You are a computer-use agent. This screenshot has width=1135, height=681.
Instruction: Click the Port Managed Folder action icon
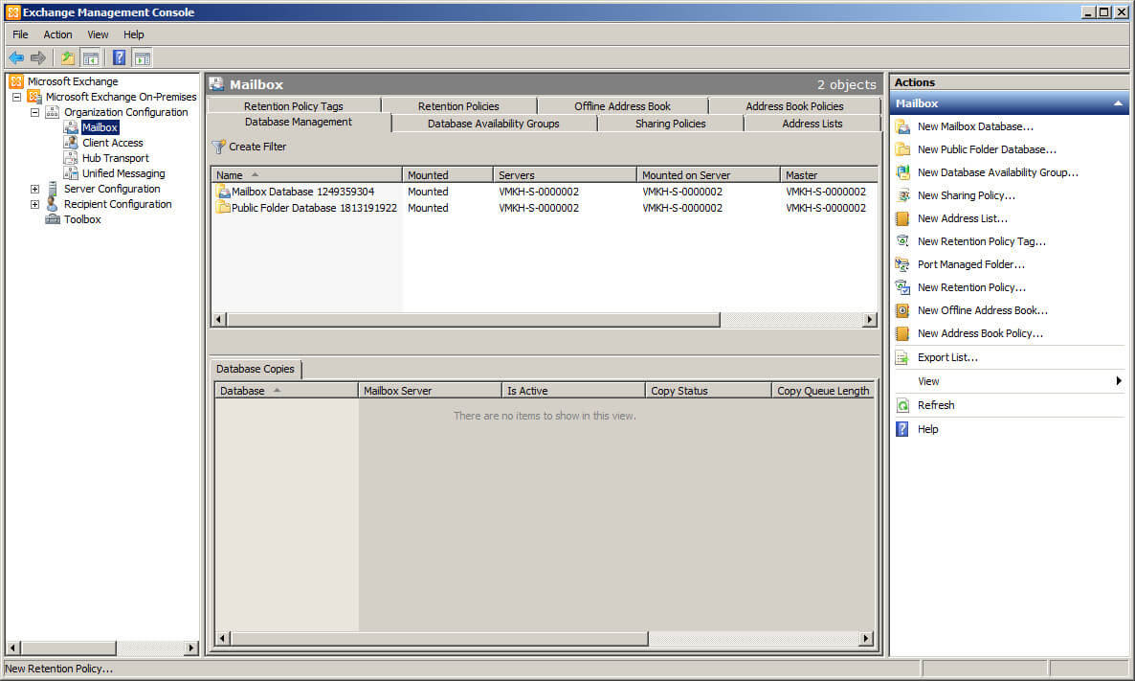(x=902, y=264)
